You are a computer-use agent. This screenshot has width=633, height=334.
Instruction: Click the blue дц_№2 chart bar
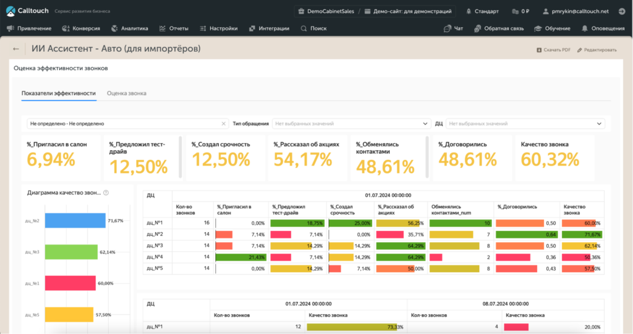74,220
